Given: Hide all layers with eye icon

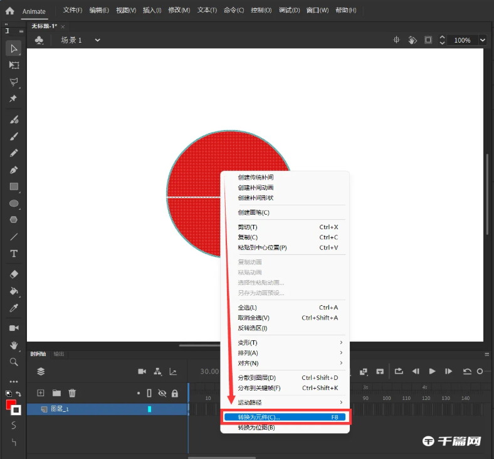Looking at the screenshot, I should (162, 393).
